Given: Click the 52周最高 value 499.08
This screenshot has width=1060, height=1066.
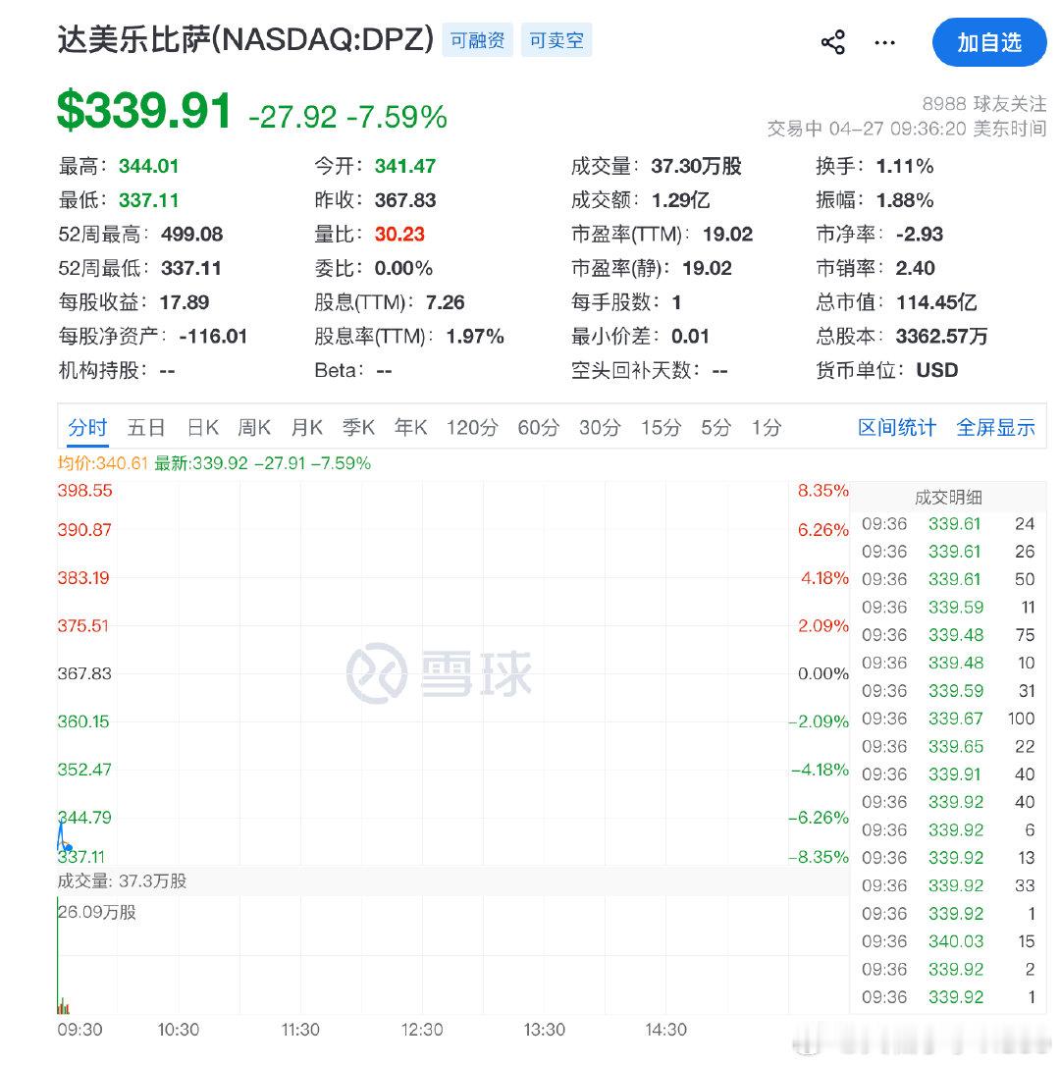Looking at the screenshot, I should [191, 235].
